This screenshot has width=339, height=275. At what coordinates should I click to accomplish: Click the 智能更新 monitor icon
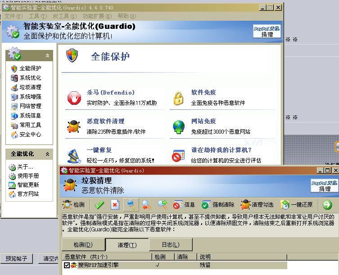12,185
